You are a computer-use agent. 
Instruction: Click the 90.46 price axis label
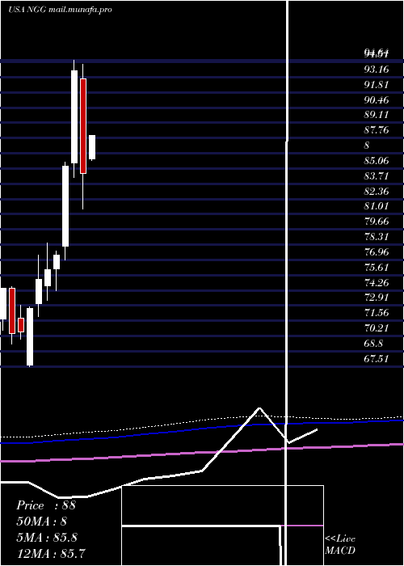[x=377, y=99]
